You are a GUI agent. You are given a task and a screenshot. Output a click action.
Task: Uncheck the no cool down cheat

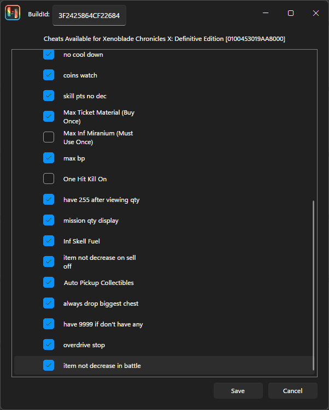click(x=49, y=55)
